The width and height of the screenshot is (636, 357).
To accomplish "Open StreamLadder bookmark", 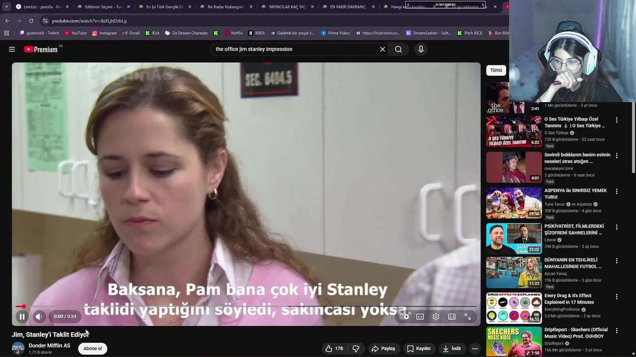I will 428,33.
